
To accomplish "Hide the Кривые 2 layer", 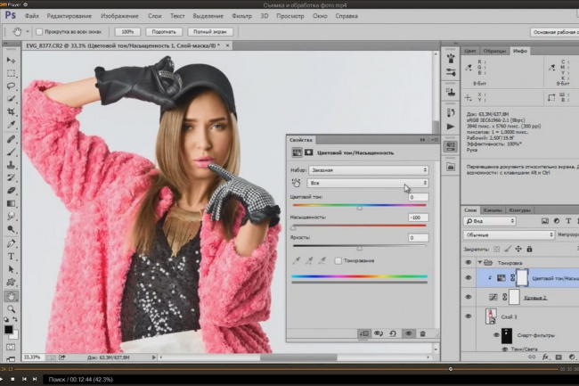I will point(469,297).
